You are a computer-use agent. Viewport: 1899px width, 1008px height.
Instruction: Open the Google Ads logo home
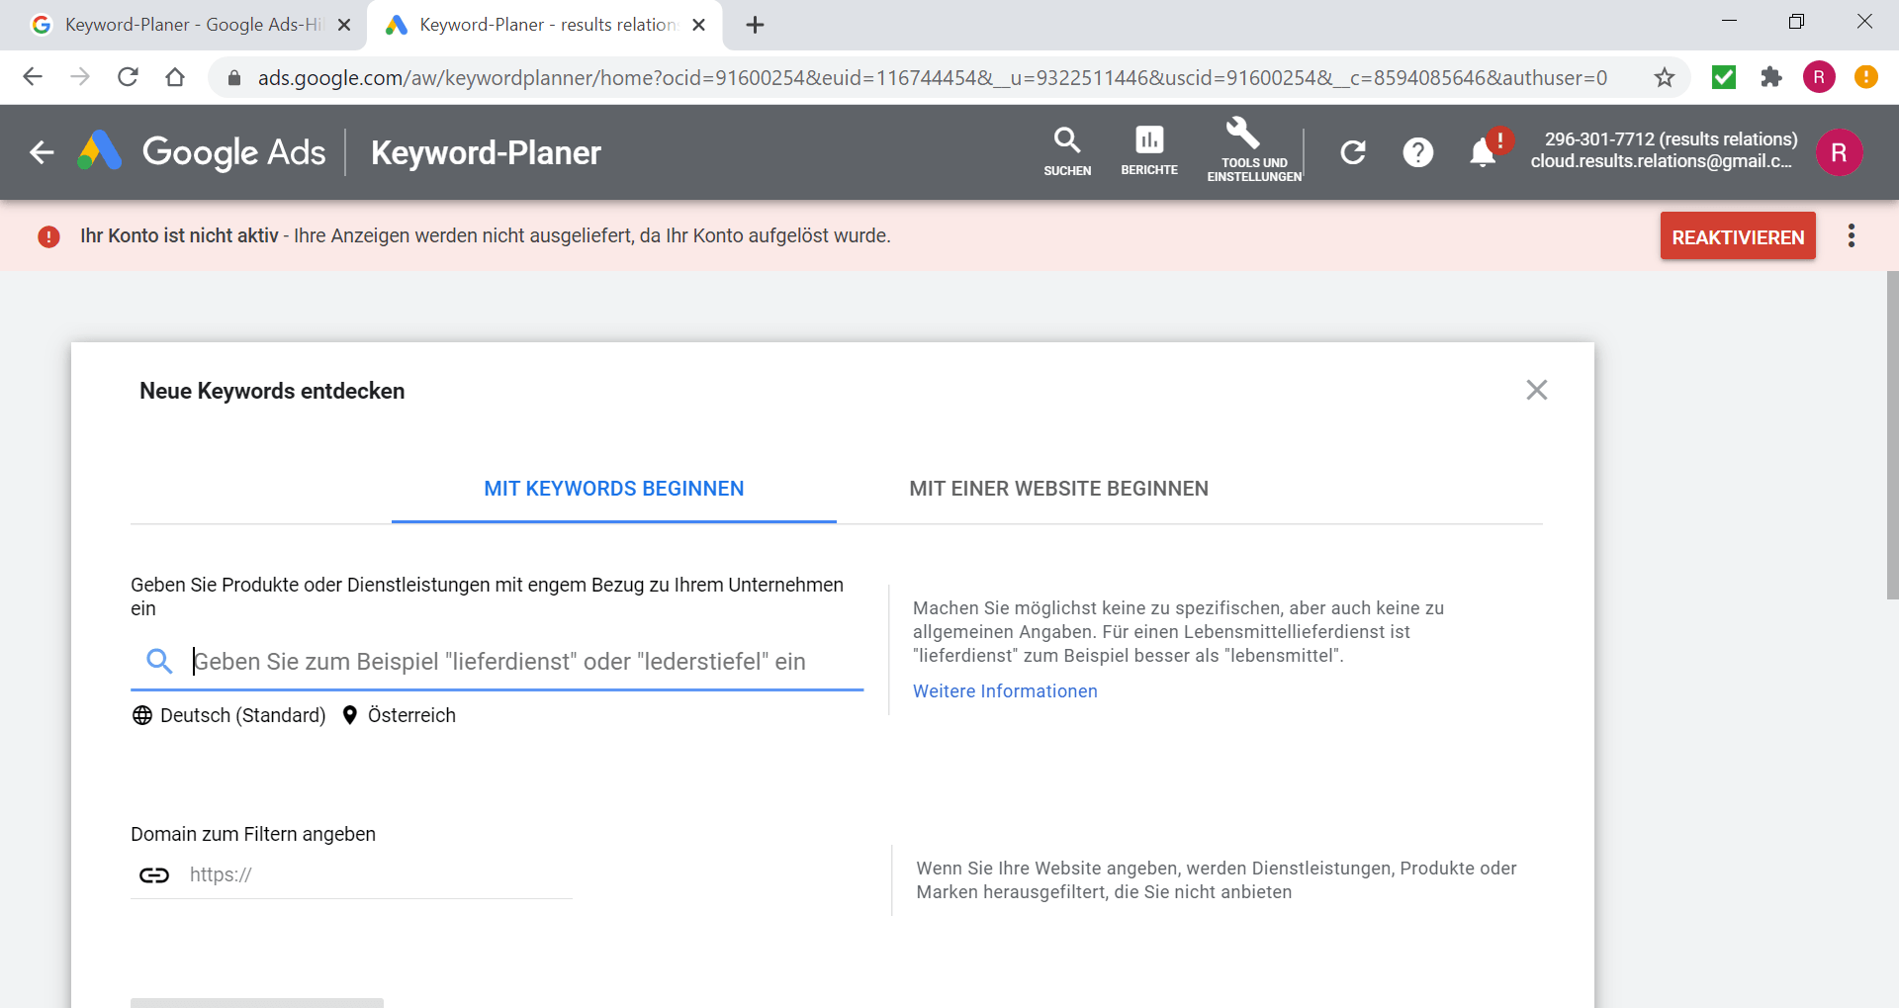(x=202, y=152)
